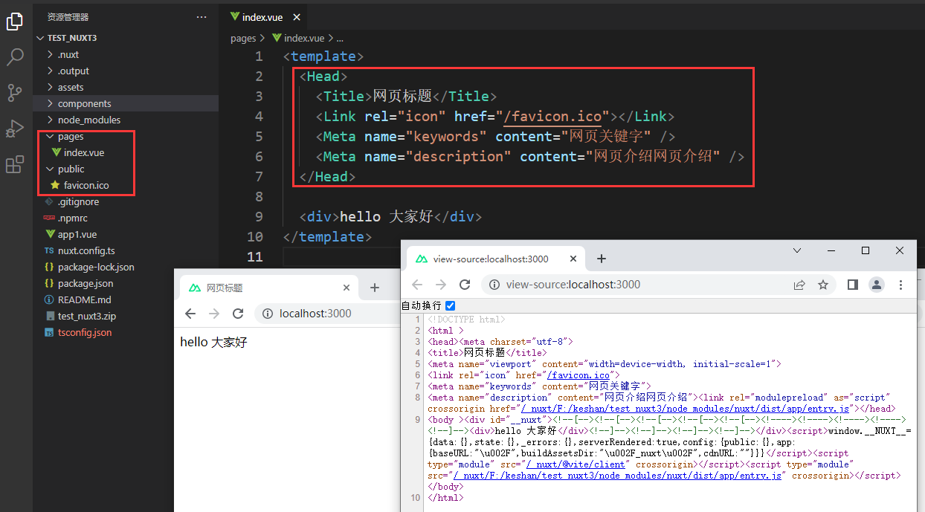Minimize the view-source browser window

coord(831,251)
